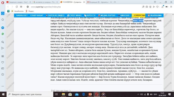Viewport: 174px width, 97px height.
Task: Open the notification action center
Action: pyautogui.click(x=169, y=94)
